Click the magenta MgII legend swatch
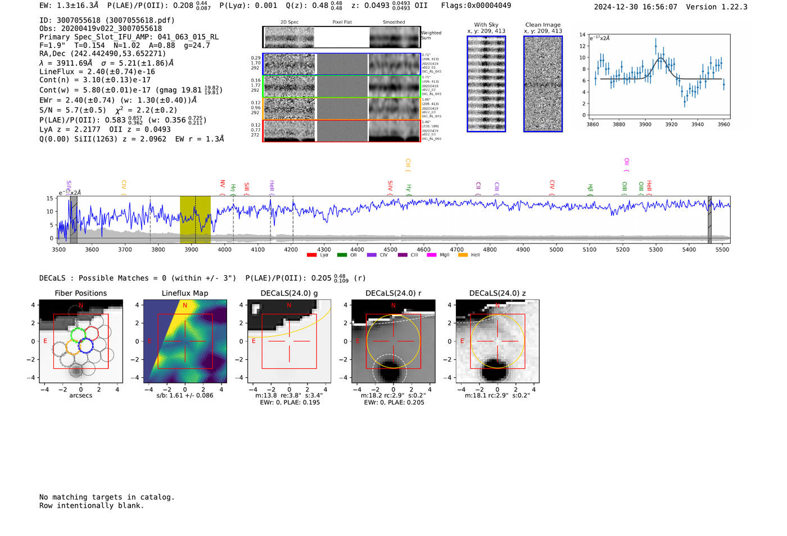The width and height of the screenshot is (787, 536). (432, 255)
